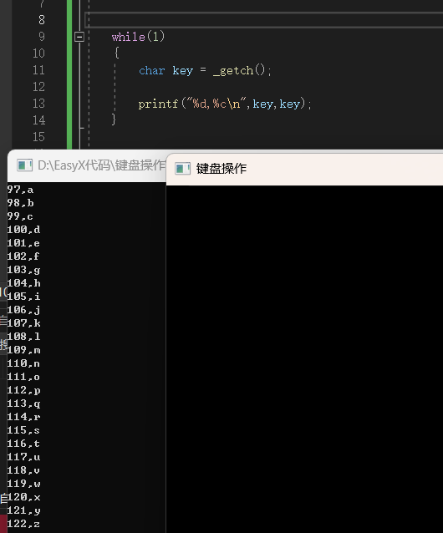Focus the D:\EasyX代码 console title bar
Screen dimensions: 443x533
point(87,165)
